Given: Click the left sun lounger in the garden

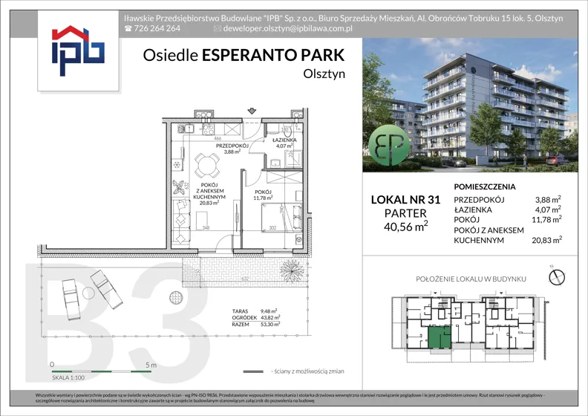Looking at the screenshot, I should click(x=70, y=299).
